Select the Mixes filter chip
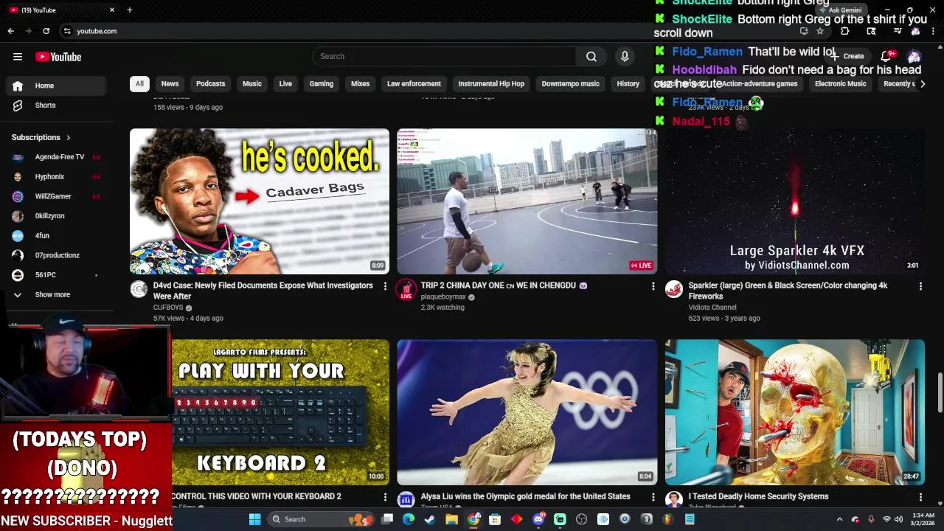The width and height of the screenshot is (944, 531). pos(360,84)
